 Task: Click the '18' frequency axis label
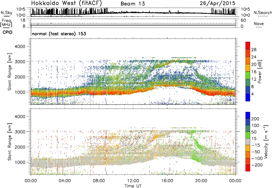[23, 20]
